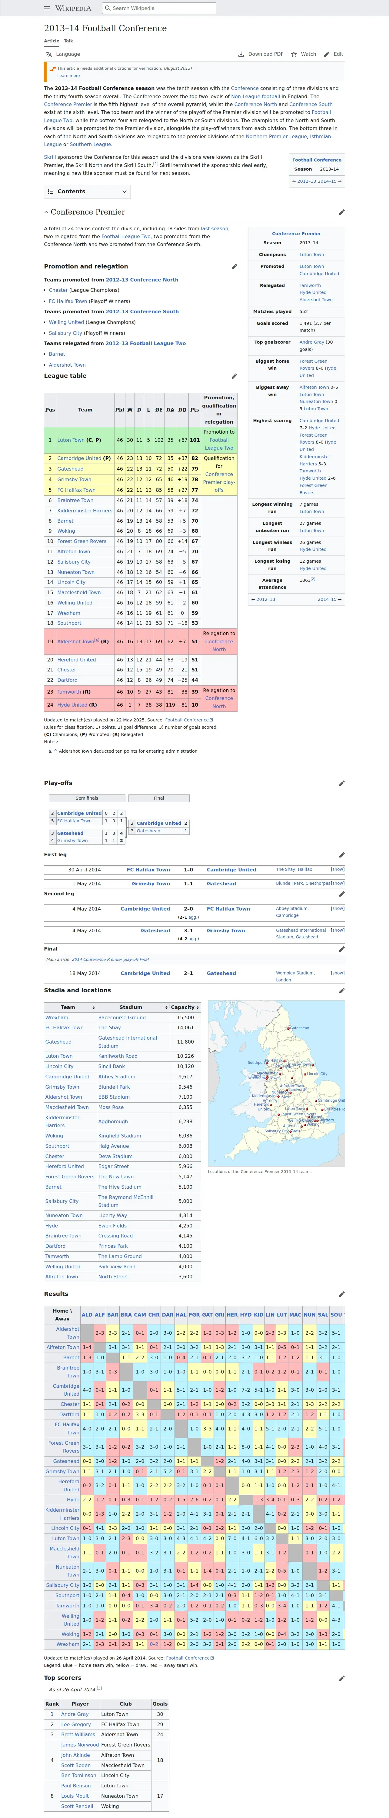The height and width of the screenshot is (1818, 389).
Task: Edit Promotion and relegation section via pencil
Action: tap(234, 267)
